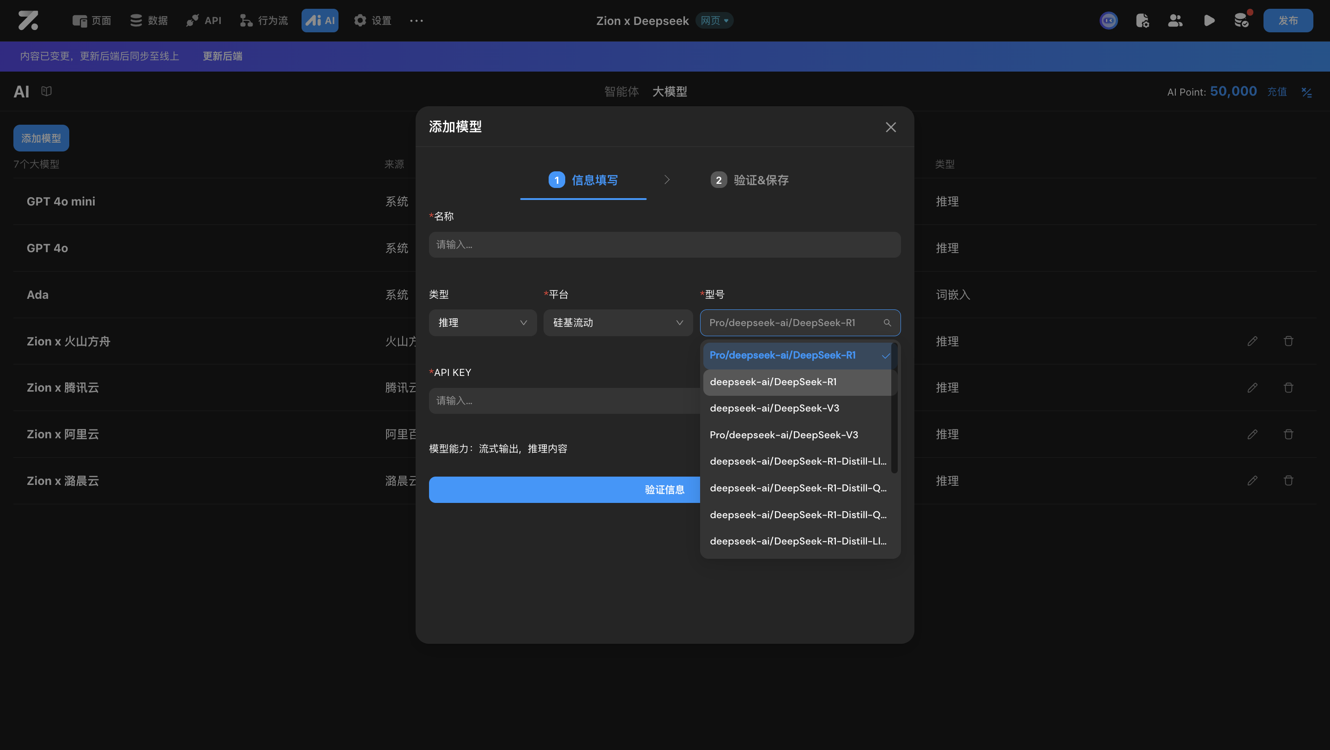Screen dimensions: 1330x750
Task: Edit the Zion x 阿里云 model
Action: 1252,434
